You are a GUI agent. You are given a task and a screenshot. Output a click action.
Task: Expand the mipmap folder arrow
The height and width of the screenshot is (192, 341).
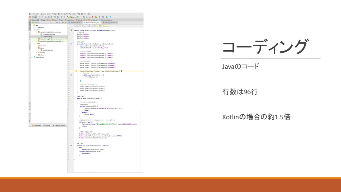pos(36,53)
